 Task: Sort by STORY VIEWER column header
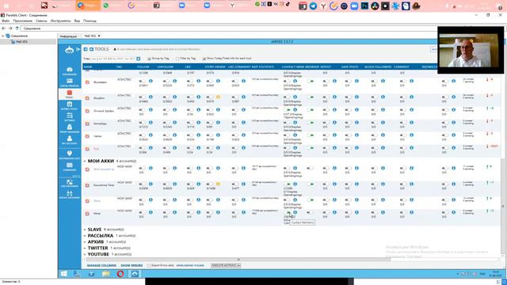coord(215,66)
